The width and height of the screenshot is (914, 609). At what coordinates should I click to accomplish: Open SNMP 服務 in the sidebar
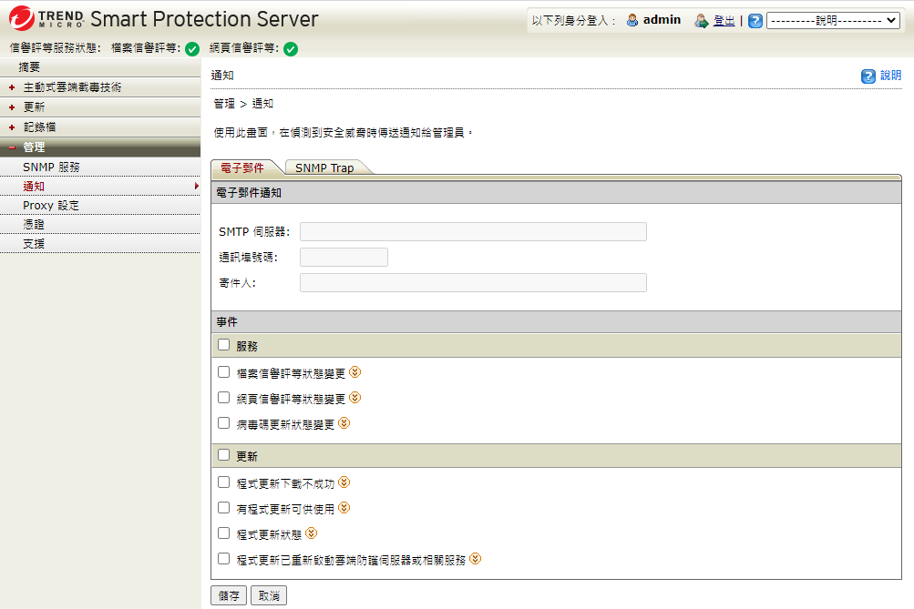click(51, 167)
